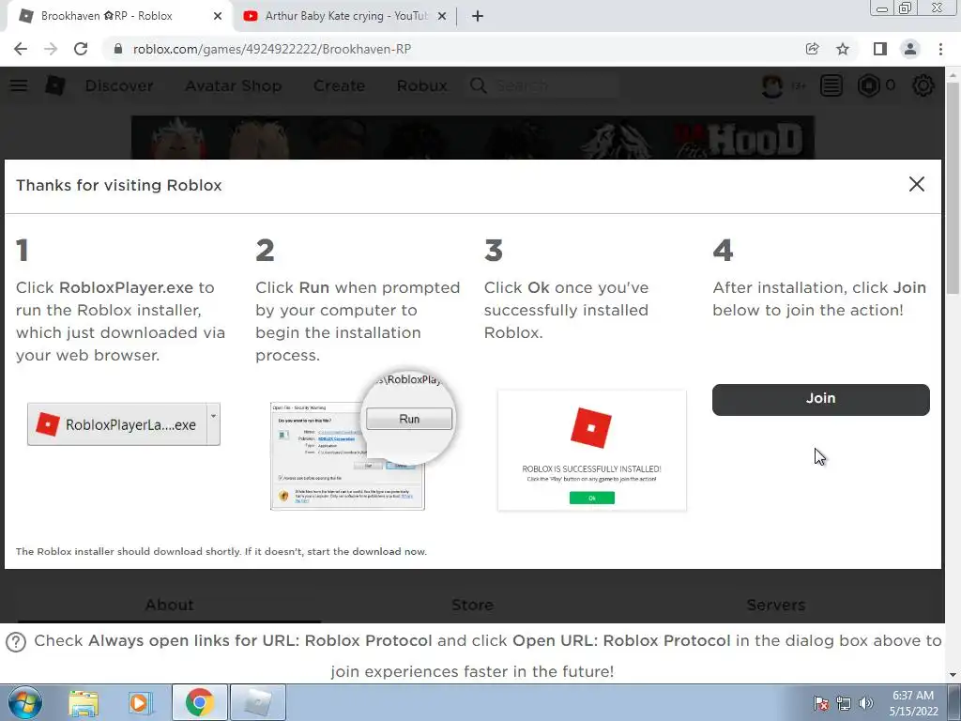Click the Roblox successfully installed illustration
Screen dimensions: 961x721
(x=592, y=450)
